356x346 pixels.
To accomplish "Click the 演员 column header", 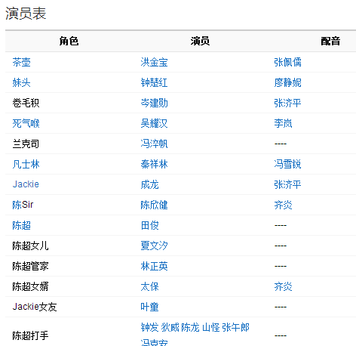I will click(x=200, y=41).
